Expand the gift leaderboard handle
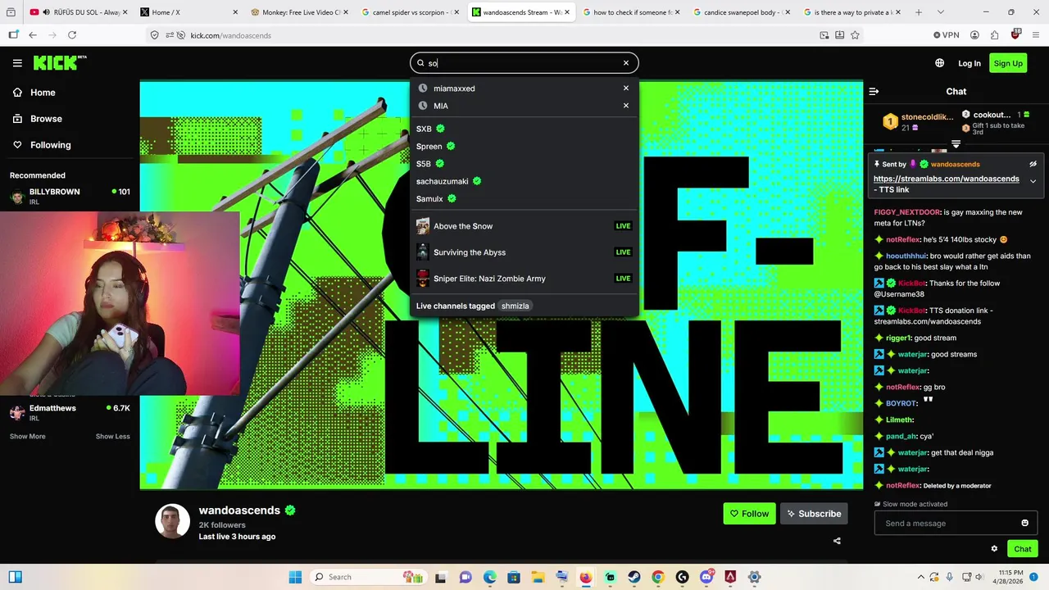The height and width of the screenshot is (590, 1049). (x=956, y=144)
